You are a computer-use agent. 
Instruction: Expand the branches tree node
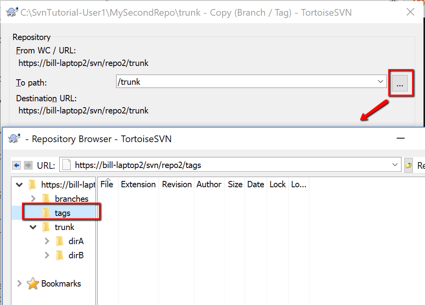click(x=33, y=199)
